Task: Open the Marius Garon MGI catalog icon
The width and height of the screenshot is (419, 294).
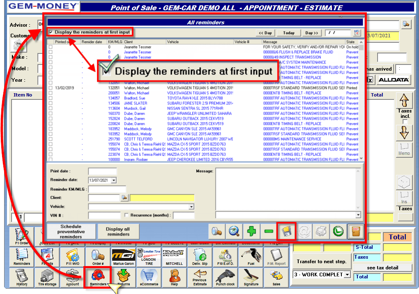Action: tap(124, 256)
